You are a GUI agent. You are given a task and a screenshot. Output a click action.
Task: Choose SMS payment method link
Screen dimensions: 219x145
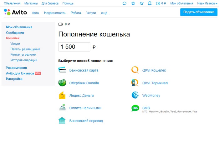[x=146, y=108]
